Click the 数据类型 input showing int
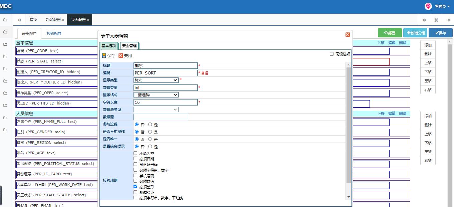The width and height of the screenshot is (454, 207). click(x=166, y=87)
